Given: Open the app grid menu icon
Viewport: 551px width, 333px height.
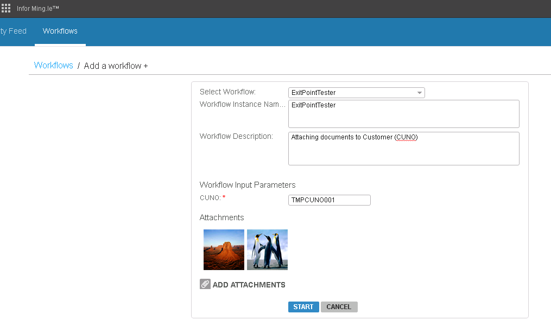Looking at the screenshot, I should [x=6, y=8].
